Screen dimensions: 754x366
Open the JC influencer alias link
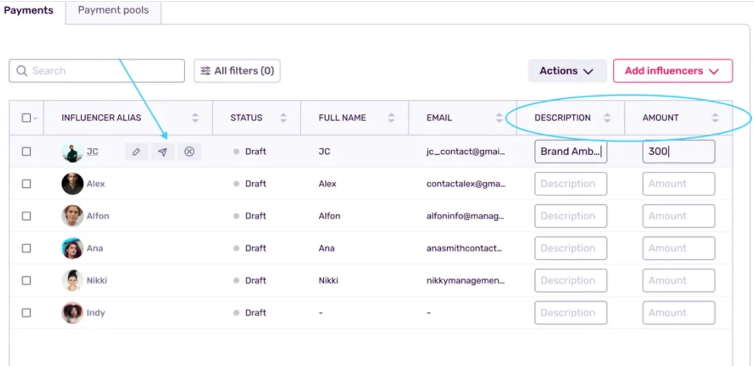pyautogui.click(x=92, y=151)
